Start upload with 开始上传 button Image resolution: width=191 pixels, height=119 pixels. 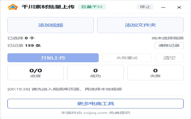[x=53, y=58]
